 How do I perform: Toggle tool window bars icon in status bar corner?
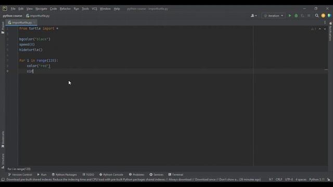3,180
